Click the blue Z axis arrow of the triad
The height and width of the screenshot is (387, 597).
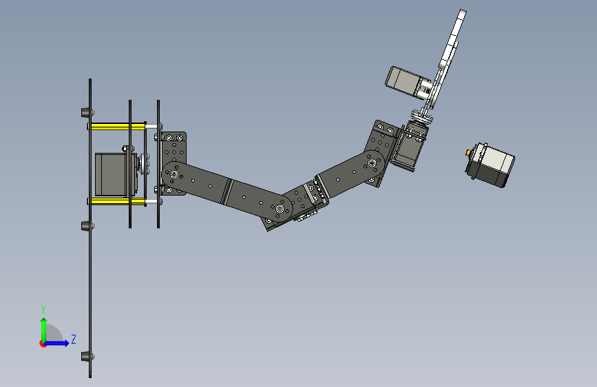(x=57, y=343)
